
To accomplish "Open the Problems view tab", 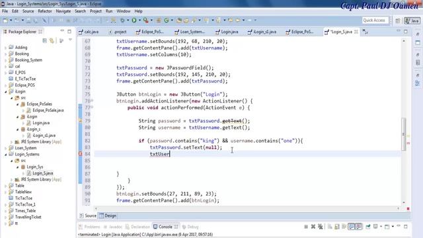I will tap(89, 227).
